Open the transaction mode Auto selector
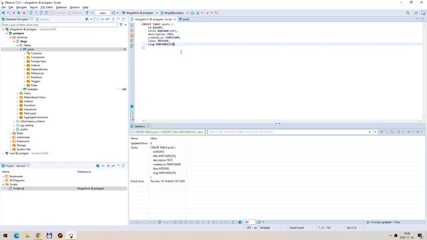The image size is (427, 240). pos(103,13)
